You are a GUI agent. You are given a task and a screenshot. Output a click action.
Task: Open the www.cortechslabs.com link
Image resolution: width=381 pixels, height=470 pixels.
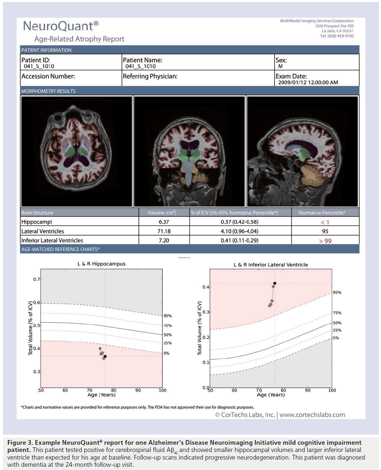pos(312,415)
